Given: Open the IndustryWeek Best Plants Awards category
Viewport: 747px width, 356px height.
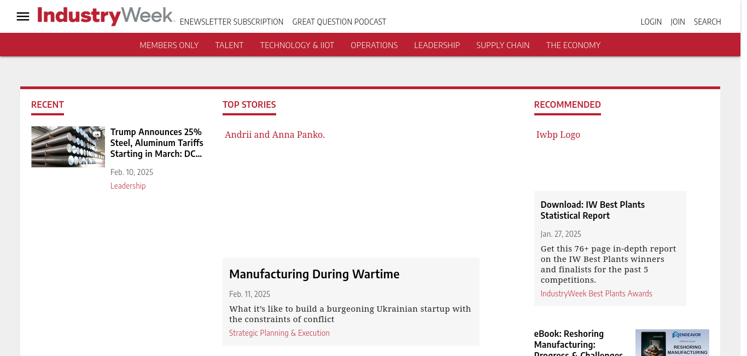Looking at the screenshot, I should [597, 294].
